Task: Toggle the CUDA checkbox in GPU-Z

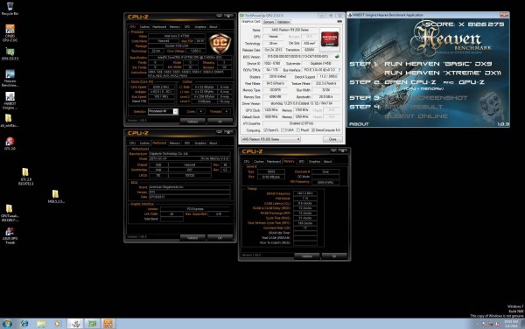Action: tap(283, 129)
